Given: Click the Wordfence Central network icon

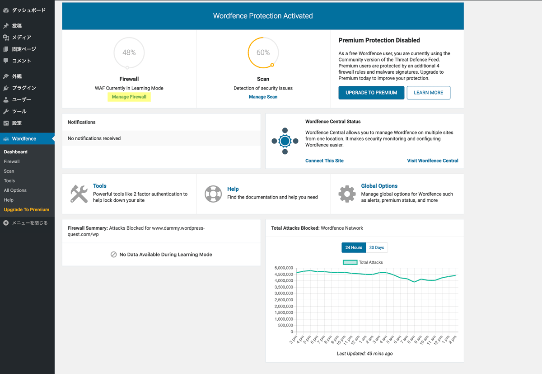Looking at the screenshot, I should click(x=285, y=141).
